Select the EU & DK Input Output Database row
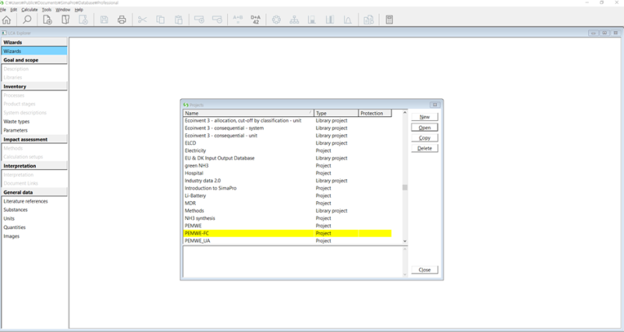Image resolution: width=624 pixels, height=332 pixels. pyautogui.click(x=287, y=158)
